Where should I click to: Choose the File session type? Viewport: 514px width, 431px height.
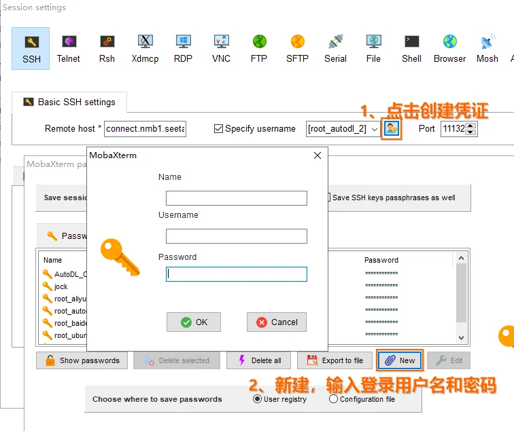coord(373,48)
